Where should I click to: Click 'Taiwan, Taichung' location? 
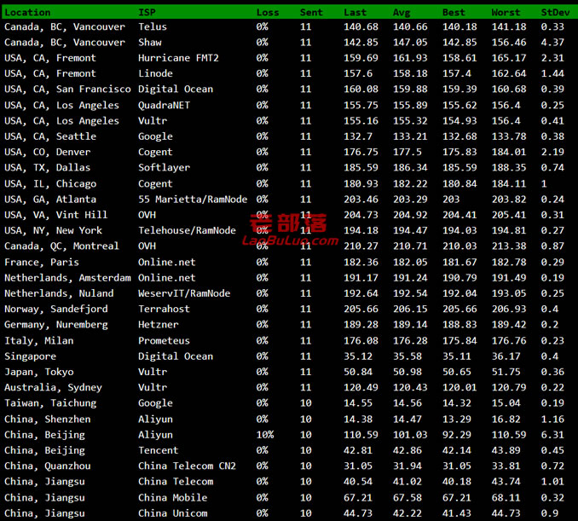pos(50,403)
